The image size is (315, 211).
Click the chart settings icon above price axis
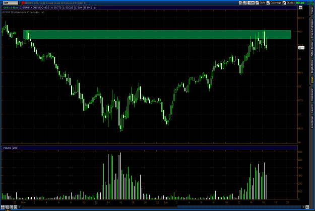[300, 8]
